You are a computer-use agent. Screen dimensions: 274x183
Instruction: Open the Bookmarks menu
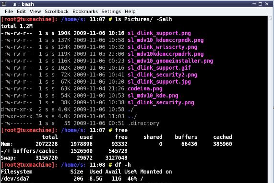pos(85,12)
